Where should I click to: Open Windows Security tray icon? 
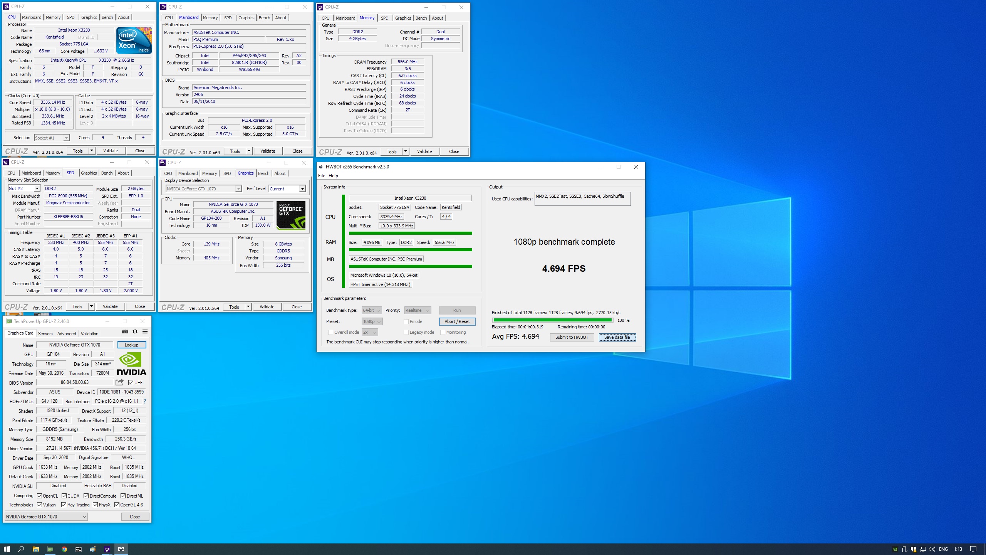(x=914, y=549)
